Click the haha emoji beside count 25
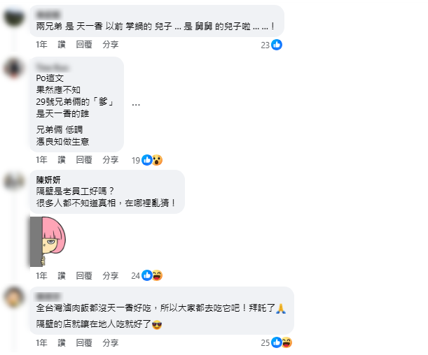Image resolution: width=428 pixels, height=355 pixels. (287, 342)
